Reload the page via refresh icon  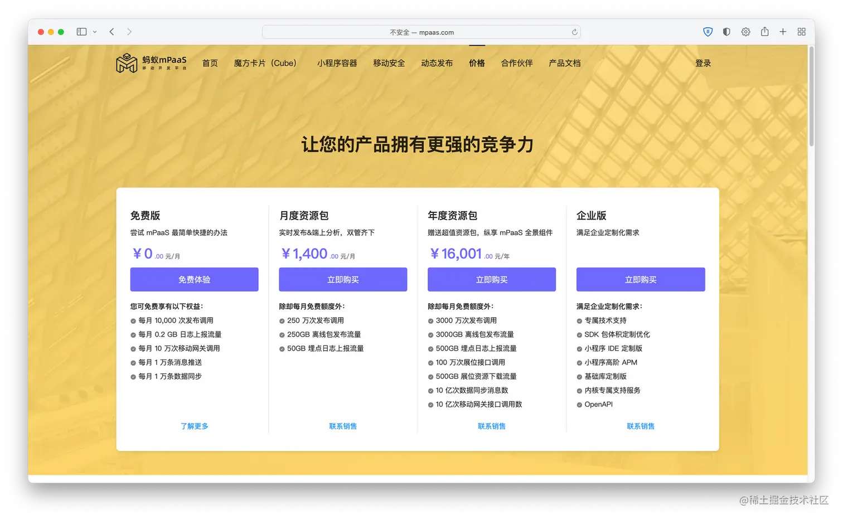(x=574, y=32)
